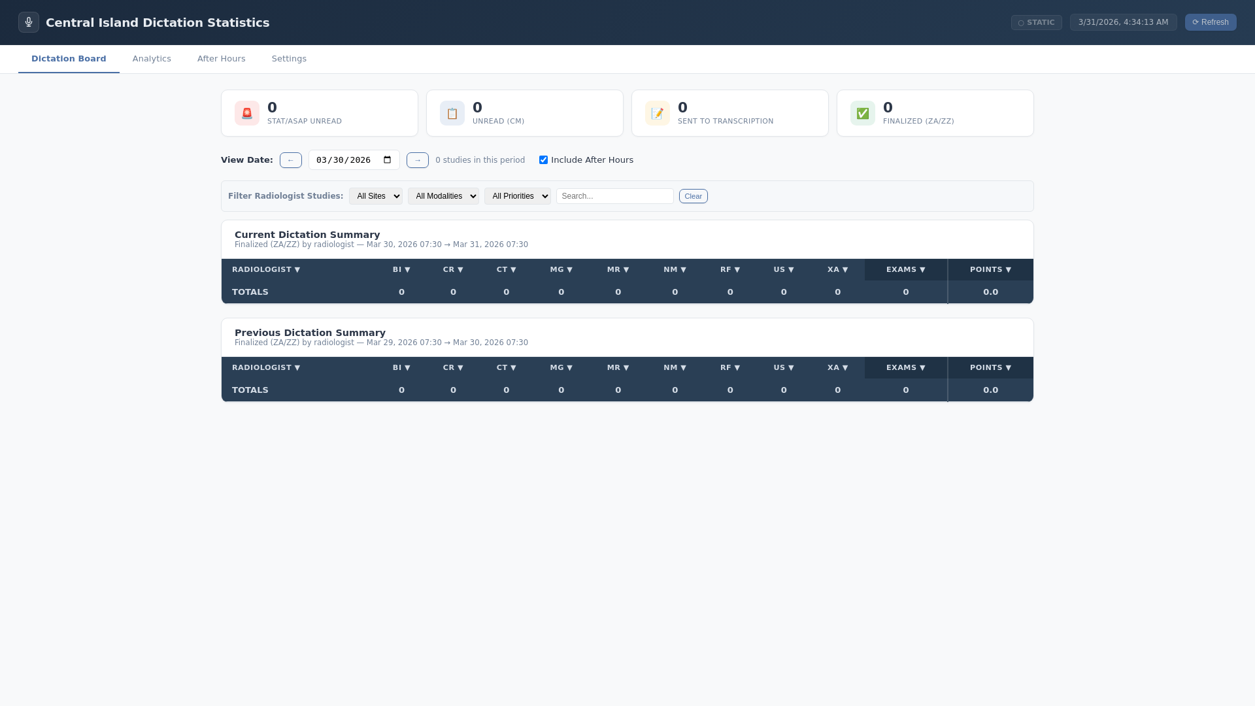Image resolution: width=1255 pixels, height=706 pixels.
Task: Open the All Sites dropdown
Action: 376,196
